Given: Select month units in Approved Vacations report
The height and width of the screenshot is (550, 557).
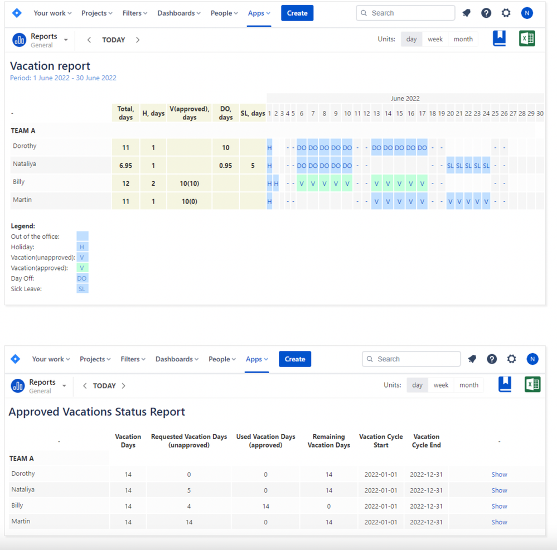Looking at the screenshot, I should tap(469, 385).
